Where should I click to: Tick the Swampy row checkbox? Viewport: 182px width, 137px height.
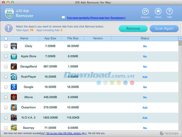[x=6, y=128]
